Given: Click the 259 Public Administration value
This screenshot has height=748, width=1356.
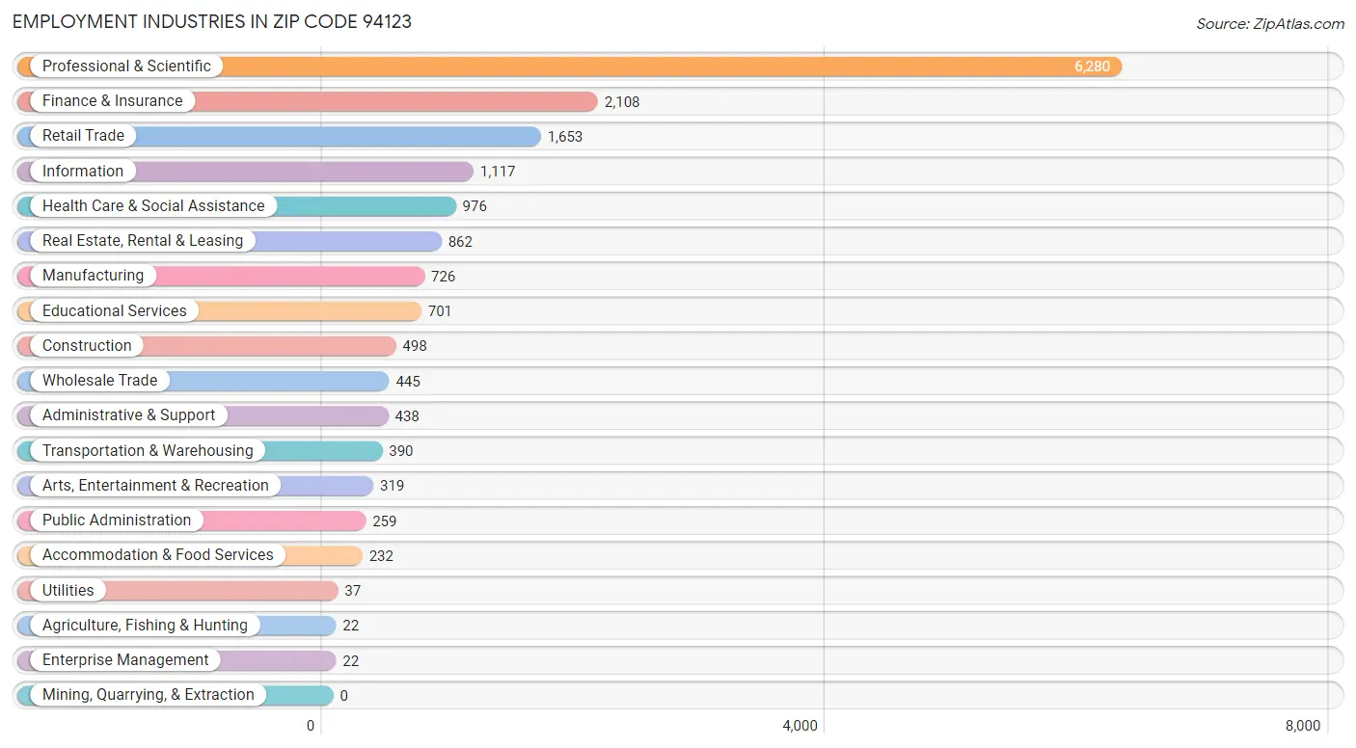Looking at the screenshot, I should [x=385, y=521].
